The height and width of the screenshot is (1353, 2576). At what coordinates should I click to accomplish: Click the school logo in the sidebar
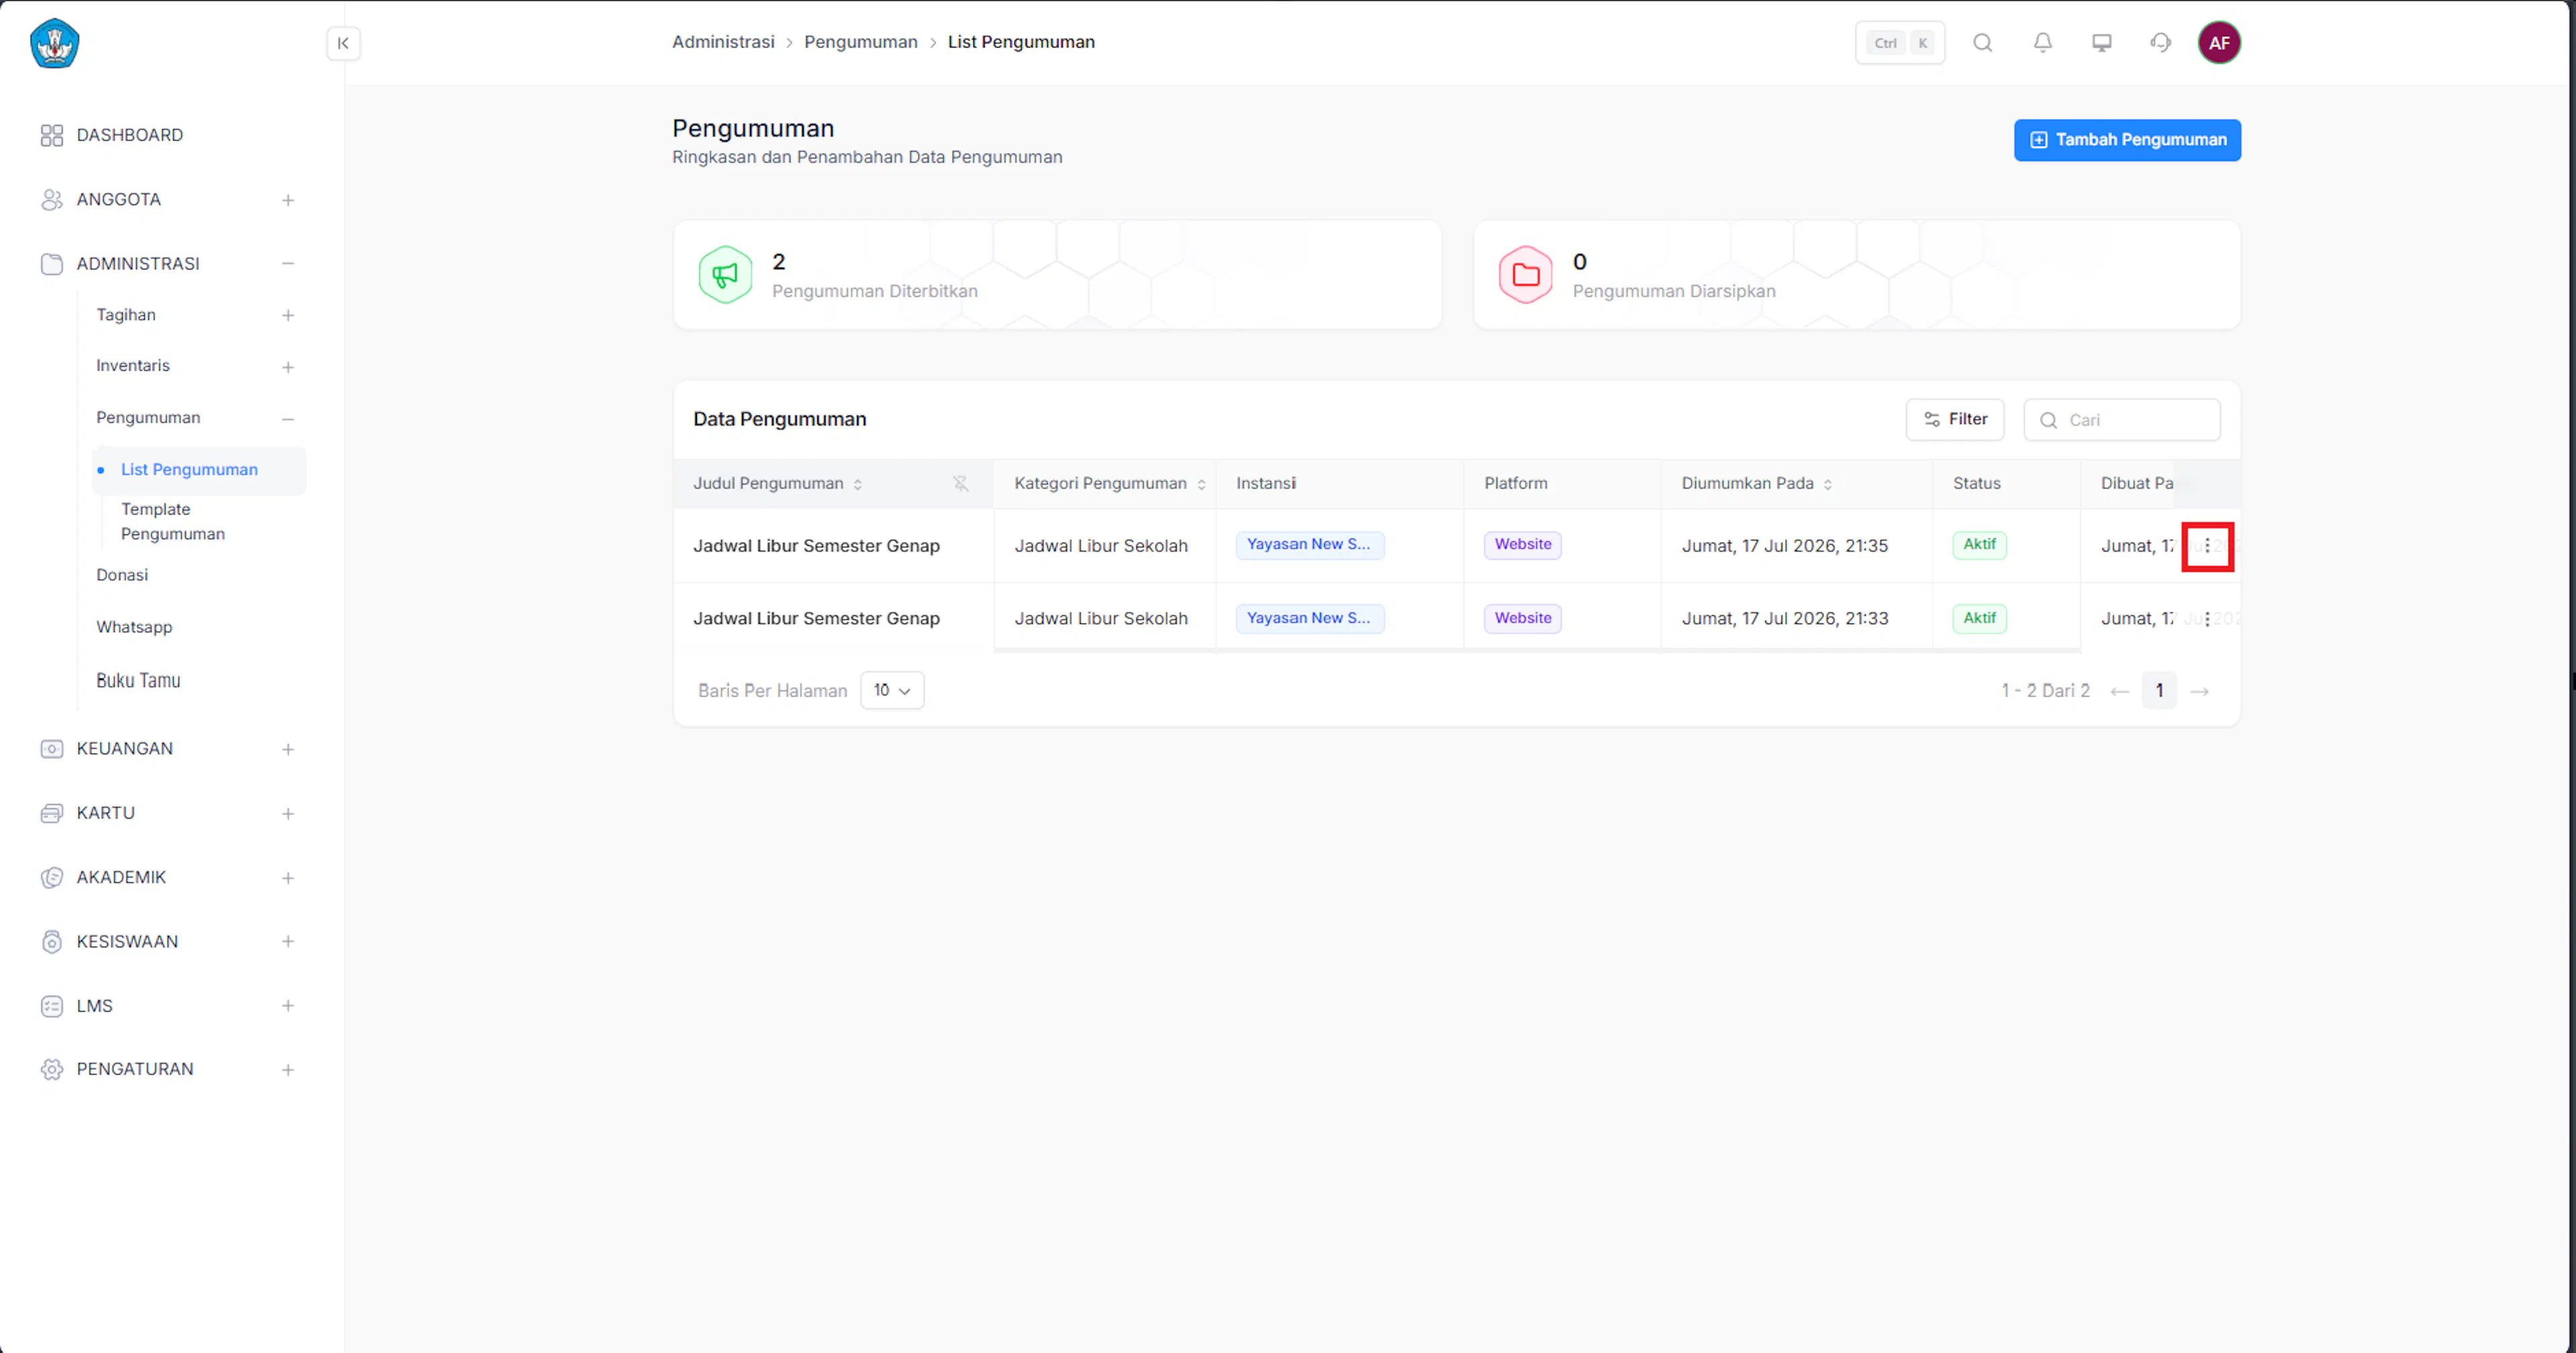(55, 43)
